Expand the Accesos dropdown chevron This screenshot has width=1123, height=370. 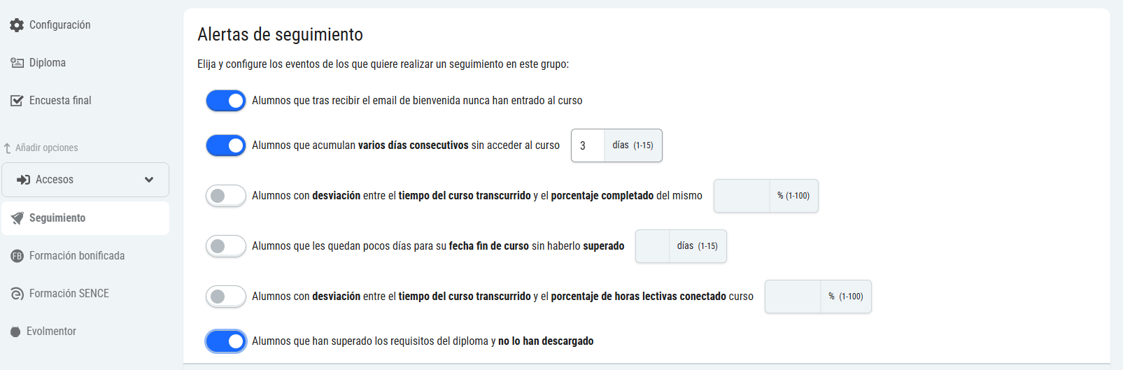149,180
